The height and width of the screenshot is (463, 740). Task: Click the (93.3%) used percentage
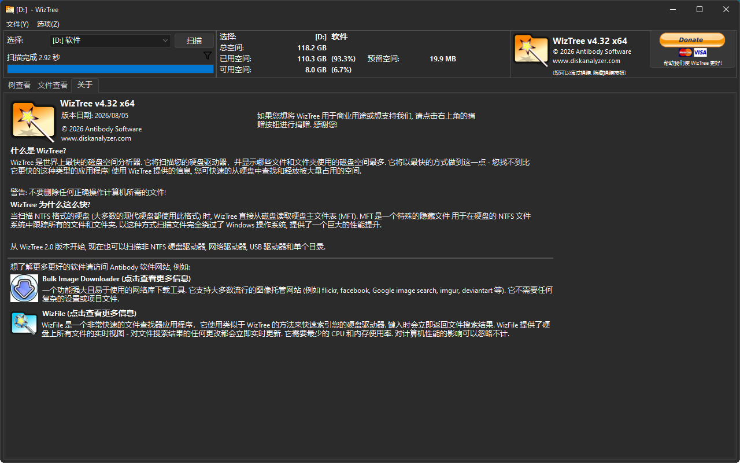click(x=343, y=58)
